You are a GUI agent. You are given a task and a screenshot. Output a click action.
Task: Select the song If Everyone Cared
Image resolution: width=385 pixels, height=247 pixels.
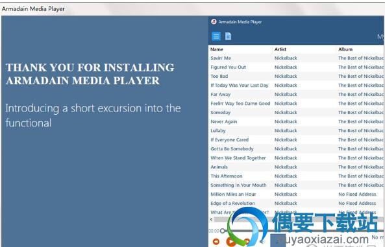click(230, 140)
